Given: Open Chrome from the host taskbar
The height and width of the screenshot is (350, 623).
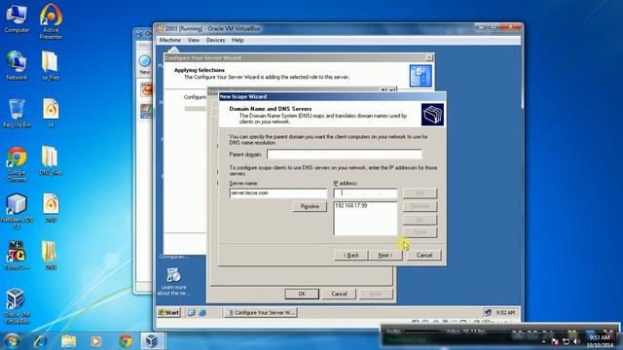Looking at the screenshot, I should 126,341.
